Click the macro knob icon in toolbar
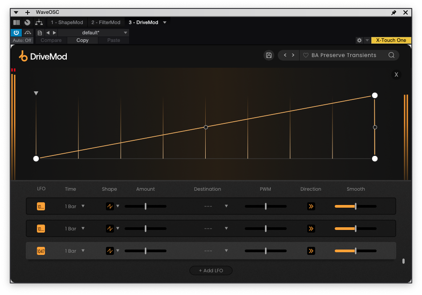The width and height of the screenshot is (422, 295). pyautogui.click(x=27, y=22)
